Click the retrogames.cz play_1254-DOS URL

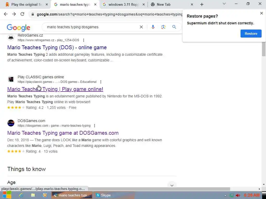point(48,40)
